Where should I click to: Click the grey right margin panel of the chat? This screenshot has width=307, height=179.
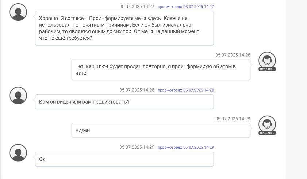296,89
